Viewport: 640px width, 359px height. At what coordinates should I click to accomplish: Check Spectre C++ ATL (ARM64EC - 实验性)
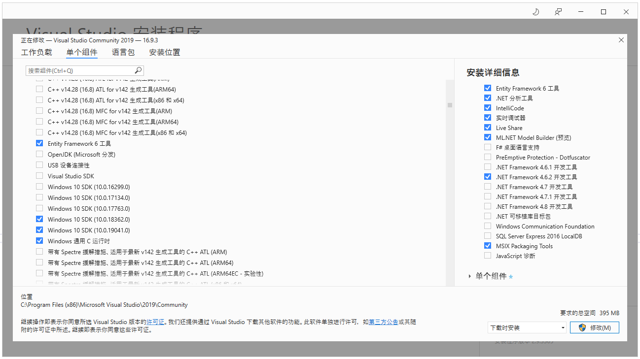click(39, 273)
